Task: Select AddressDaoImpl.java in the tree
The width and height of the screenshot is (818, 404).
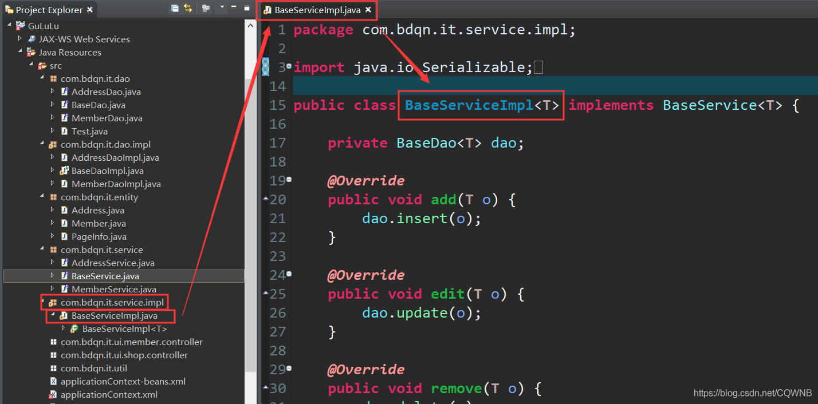Action: 115,157
